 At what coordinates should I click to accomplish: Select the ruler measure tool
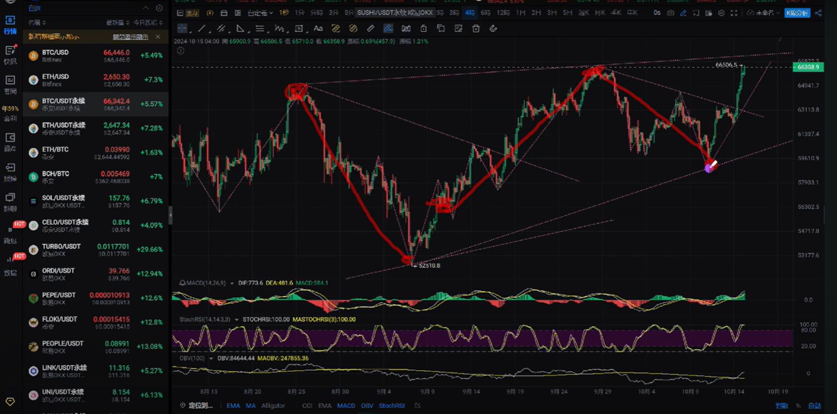[x=371, y=29]
